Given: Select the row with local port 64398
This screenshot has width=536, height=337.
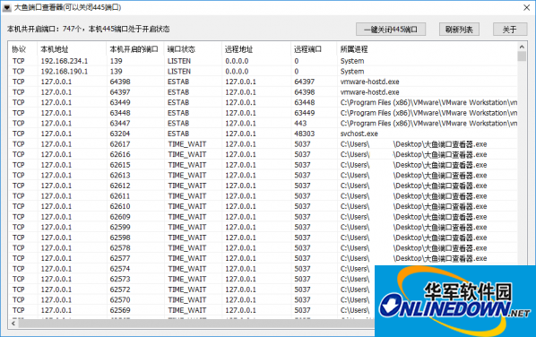Looking at the screenshot, I should tap(263, 82).
